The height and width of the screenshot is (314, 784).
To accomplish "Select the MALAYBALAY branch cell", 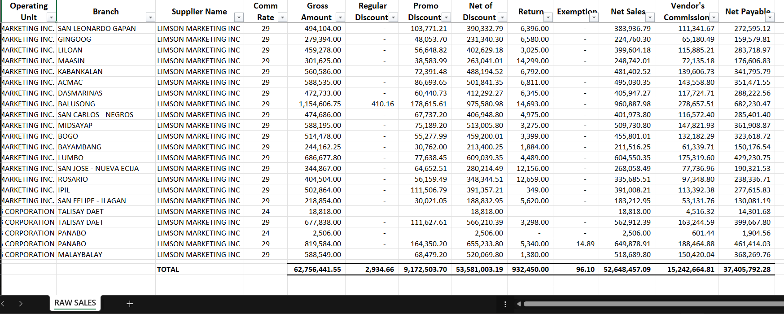I will point(106,254).
